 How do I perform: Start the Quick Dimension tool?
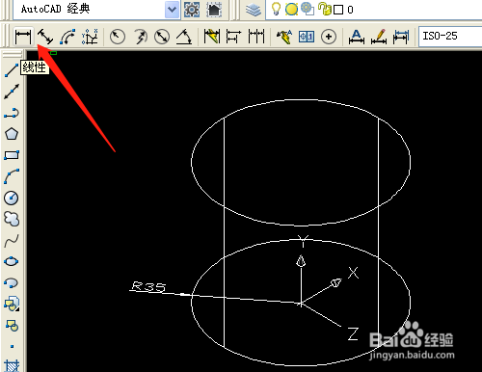[x=212, y=37]
